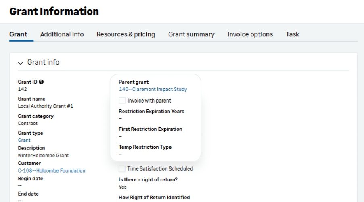Open the Resources & pricing tab
The width and height of the screenshot is (364, 202).
pos(126,34)
